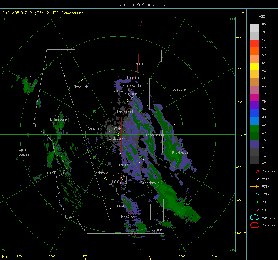Click the slate 10-0 dBZ swatch
Image resolution: width=278 pixels, height=260 pixels.
[x=255, y=144]
